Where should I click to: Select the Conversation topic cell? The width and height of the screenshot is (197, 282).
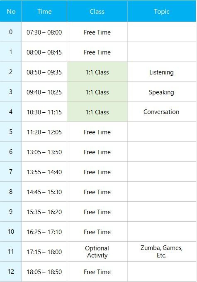pos(161,112)
